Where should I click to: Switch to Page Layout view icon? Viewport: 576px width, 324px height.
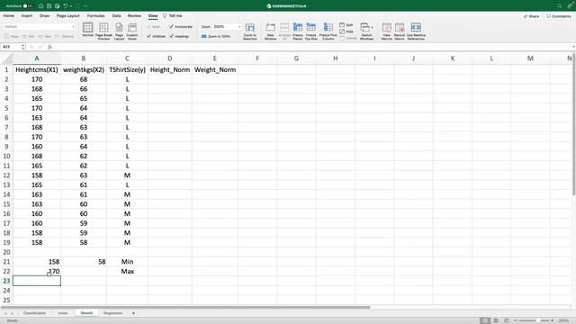[119, 31]
